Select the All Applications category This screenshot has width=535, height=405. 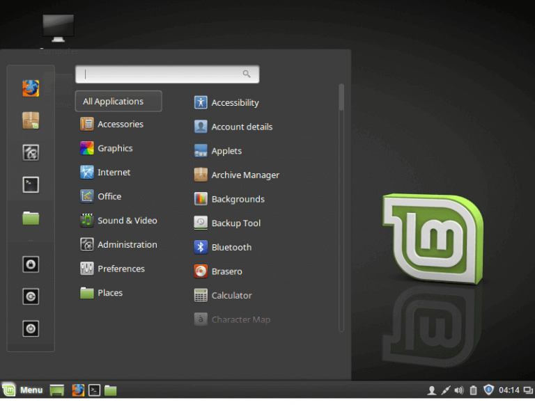tap(118, 102)
